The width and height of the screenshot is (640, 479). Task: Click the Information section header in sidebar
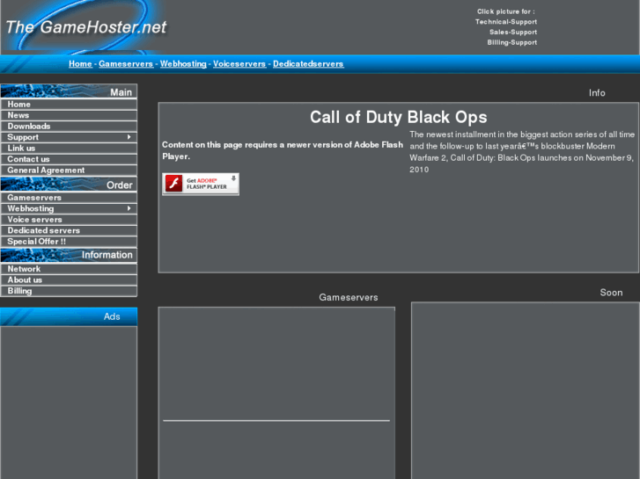tap(69, 255)
